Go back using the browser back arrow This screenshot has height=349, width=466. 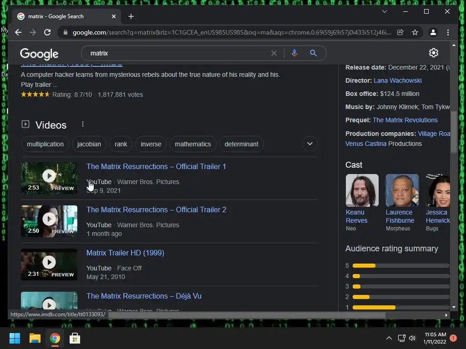click(18, 32)
